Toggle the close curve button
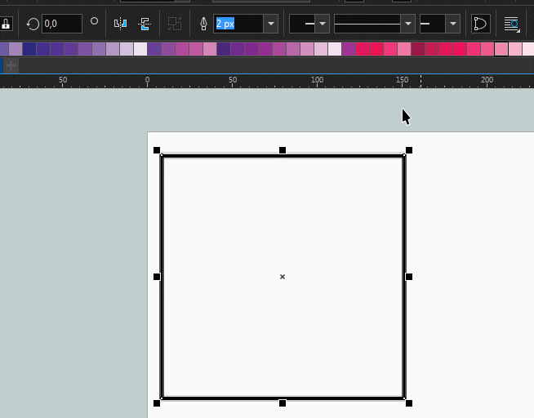The height and width of the screenshot is (418, 534). (x=480, y=24)
